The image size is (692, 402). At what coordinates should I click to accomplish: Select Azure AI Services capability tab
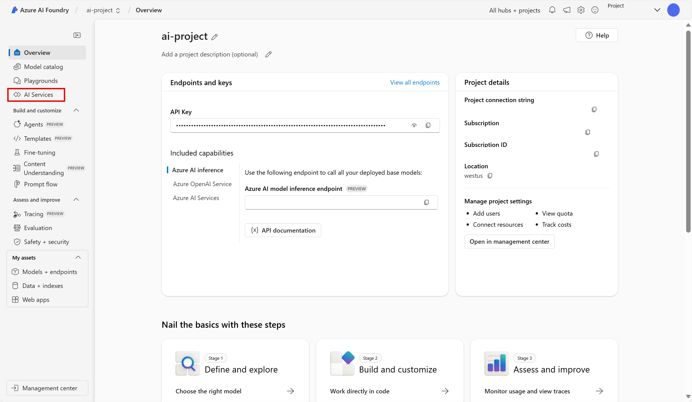196,198
